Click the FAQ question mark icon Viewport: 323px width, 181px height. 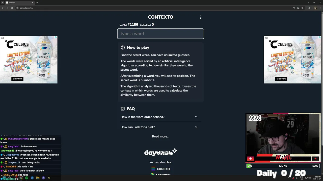(123, 109)
